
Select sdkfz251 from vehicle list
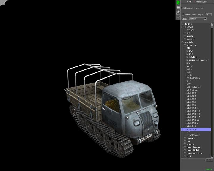click(191, 105)
